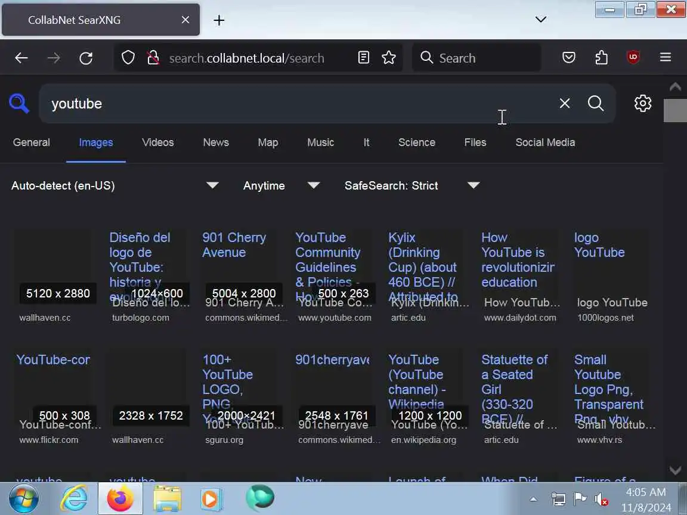This screenshot has height=515, width=687.
Task: Clear the youtube search query
Action: (x=565, y=103)
